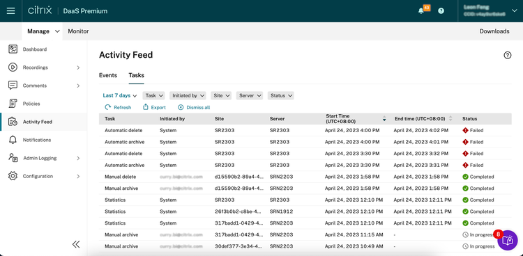Click In progress clock icon for 11:15 AM row
The image size is (523, 256).
pos(465,234)
